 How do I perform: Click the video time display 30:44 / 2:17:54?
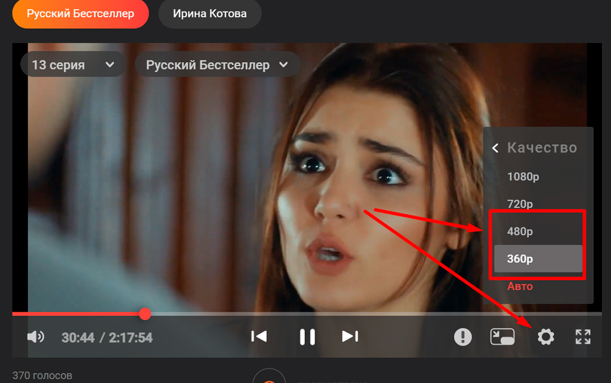click(x=107, y=338)
